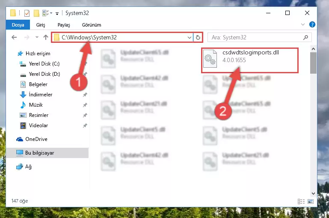
Task: Click the pin icon next to Videolar
Action: (x=85, y=125)
